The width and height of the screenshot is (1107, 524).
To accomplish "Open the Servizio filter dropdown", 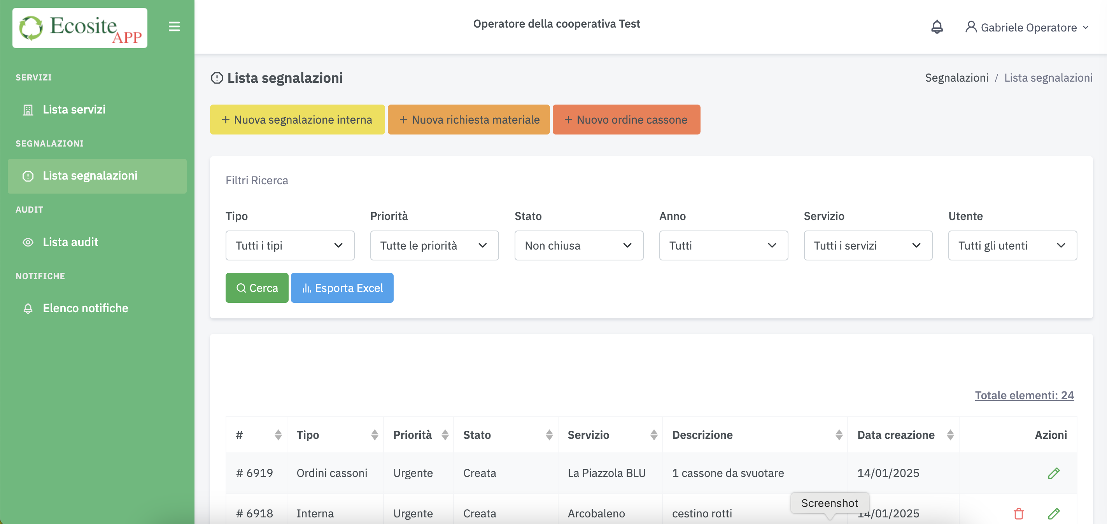I will click(868, 245).
